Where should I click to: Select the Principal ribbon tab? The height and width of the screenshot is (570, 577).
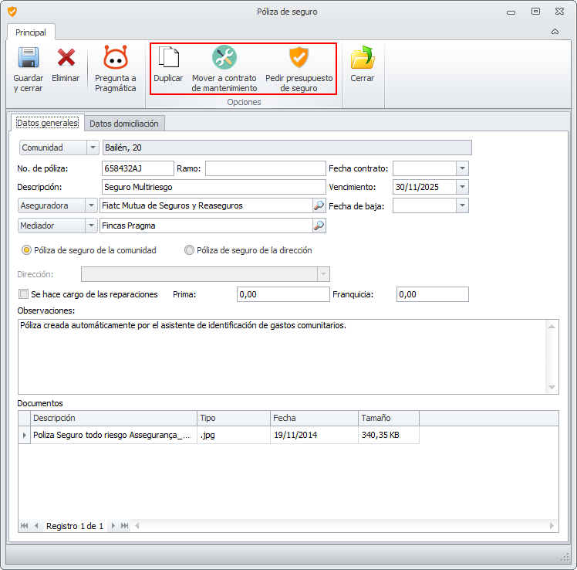31,32
